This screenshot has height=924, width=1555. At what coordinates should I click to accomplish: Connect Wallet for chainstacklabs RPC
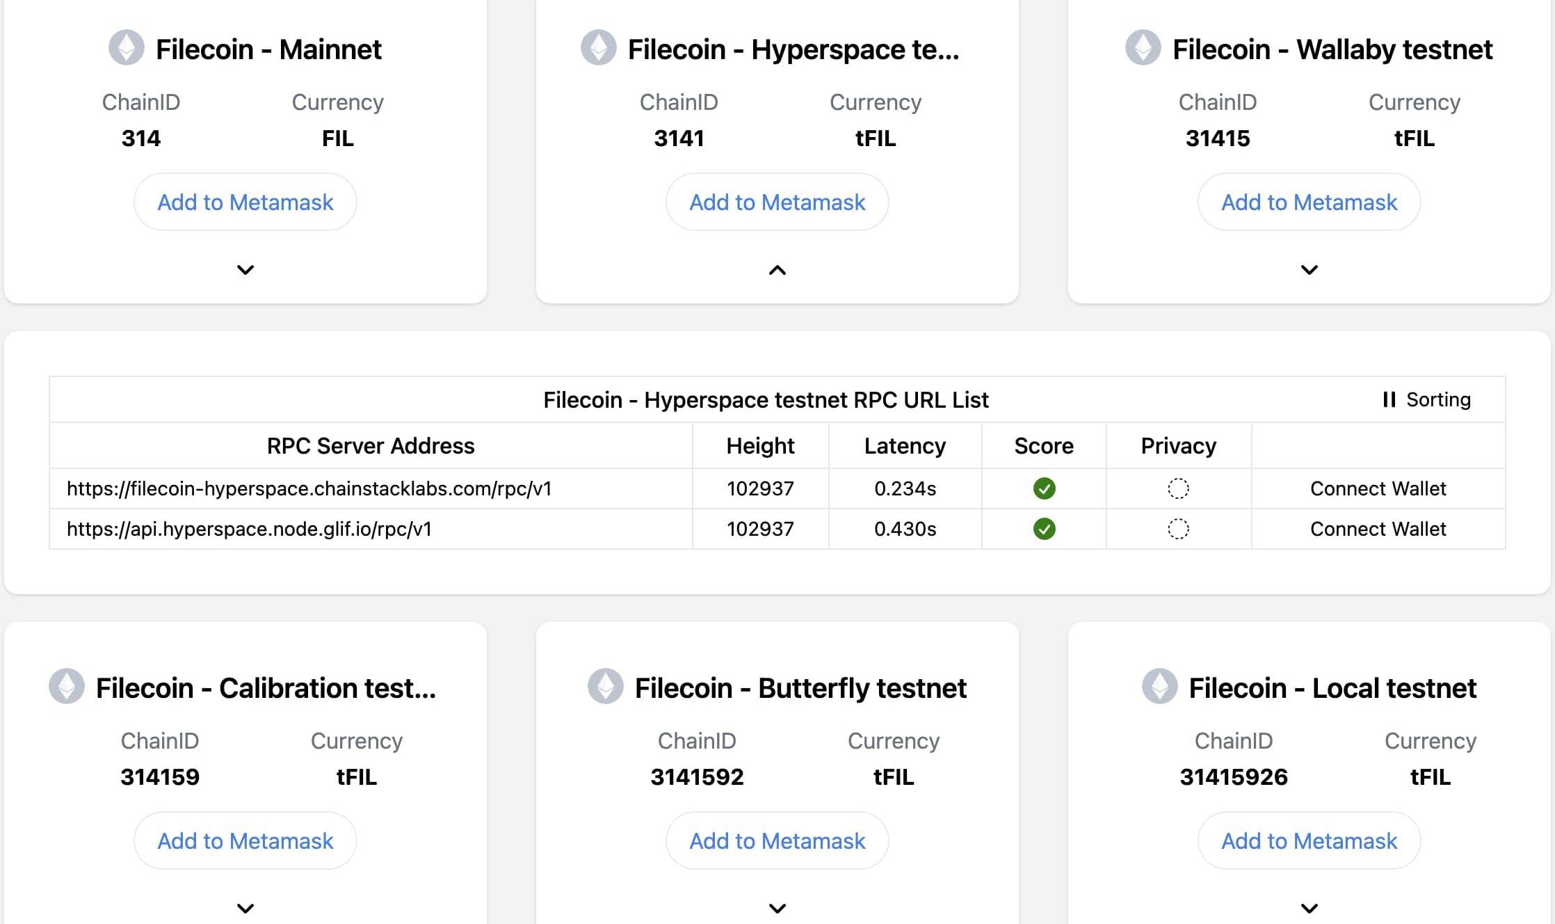(1378, 488)
